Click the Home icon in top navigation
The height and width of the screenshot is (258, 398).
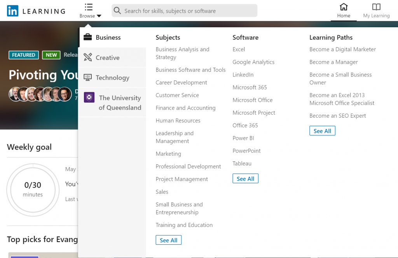point(343,7)
